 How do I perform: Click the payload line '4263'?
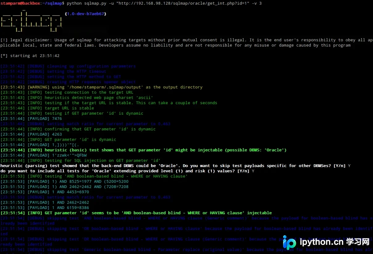coord(31,134)
